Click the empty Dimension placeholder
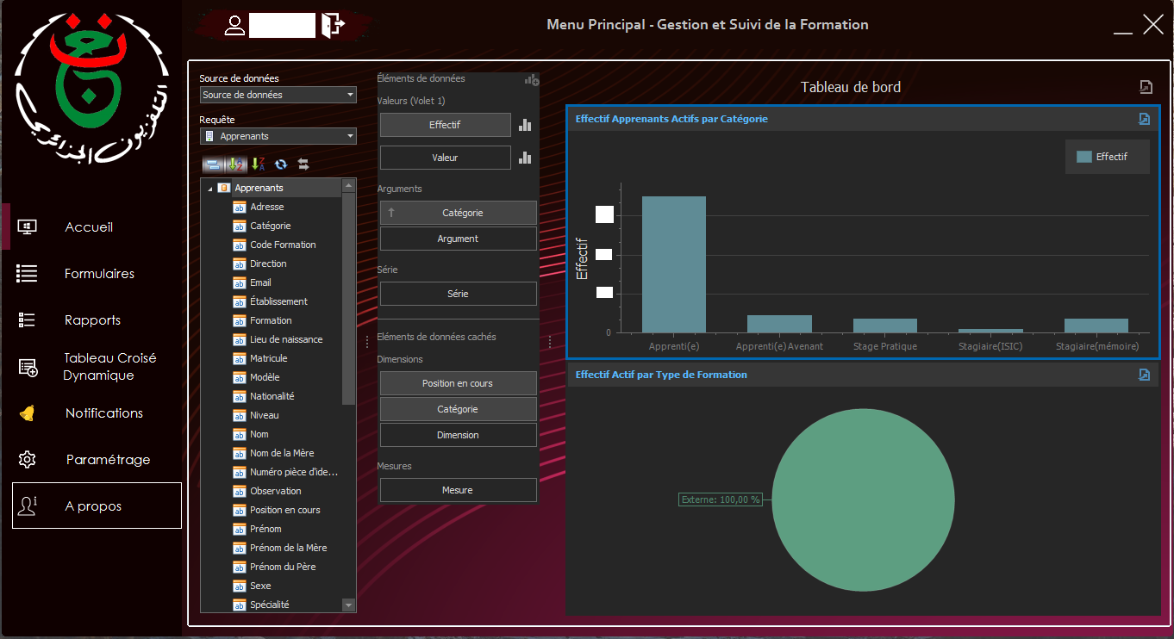1174x639 pixels. [x=459, y=435]
